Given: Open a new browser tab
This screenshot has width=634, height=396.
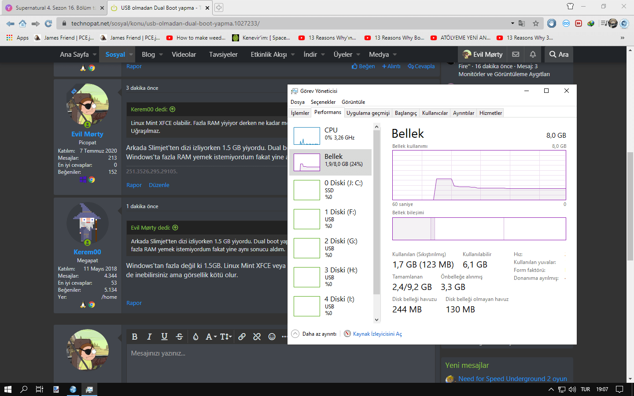Looking at the screenshot, I should tap(218, 7).
